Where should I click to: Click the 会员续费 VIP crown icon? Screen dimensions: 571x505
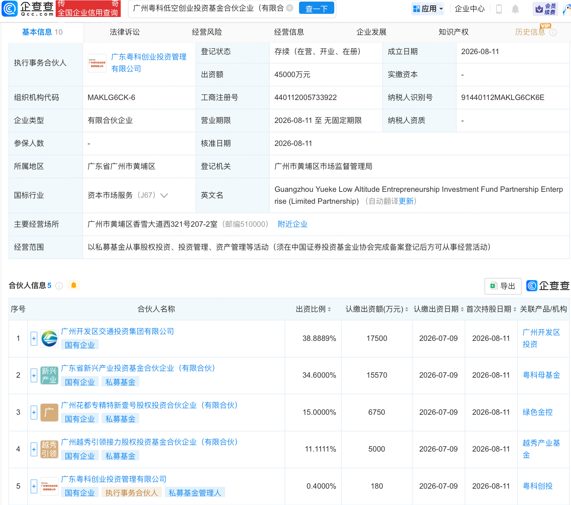[546, 9]
